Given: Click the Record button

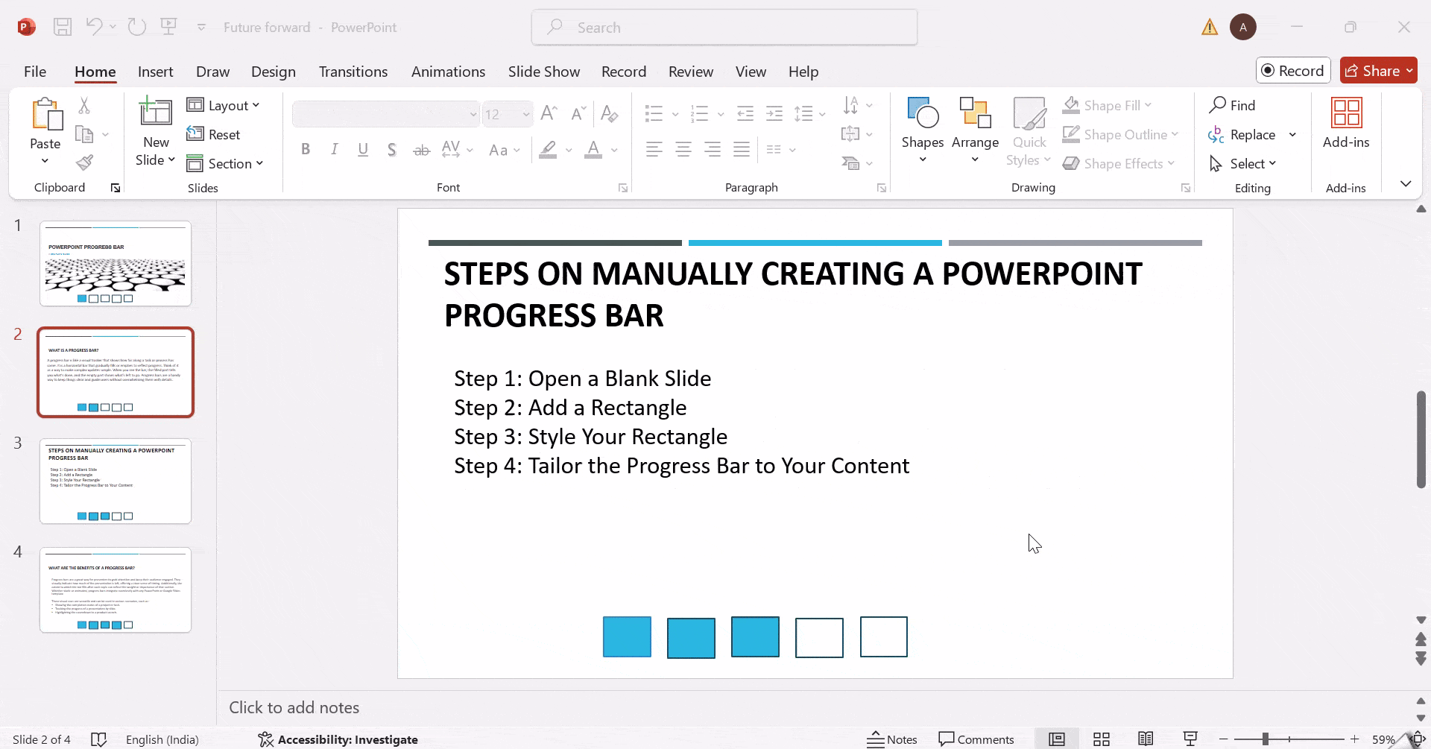Looking at the screenshot, I should point(1293,70).
